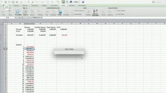166x93 pixels.
Task: Click Show Detail in Group & Outline
Action: click(x=120, y=11)
